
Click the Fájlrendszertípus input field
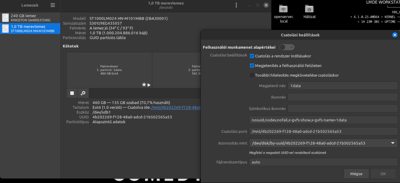(x=323, y=162)
